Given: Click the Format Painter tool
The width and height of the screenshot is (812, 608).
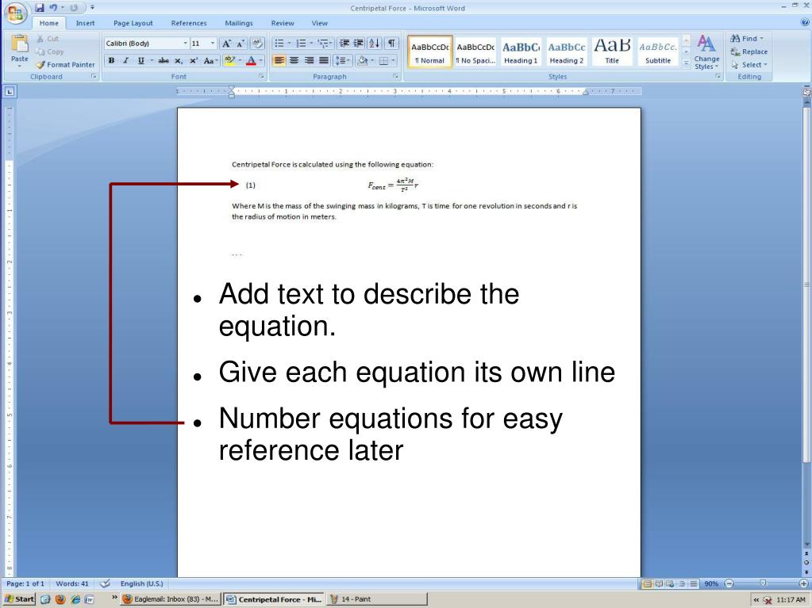Looking at the screenshot, I should click(x=67, y=65).
